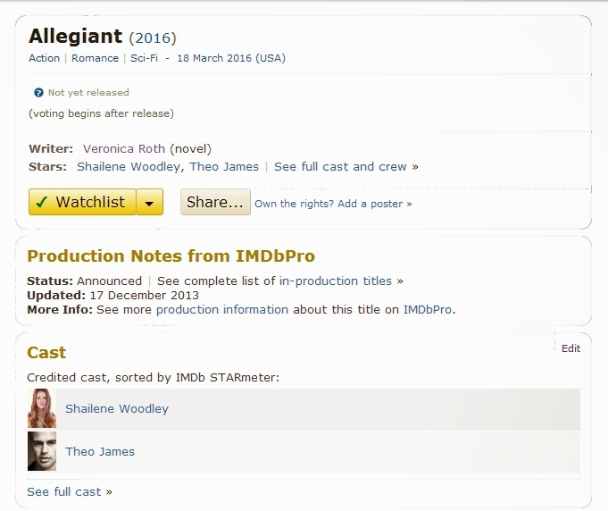The width and height of the screenshot is (608, 511).
Task: Toggle the Watchlist button
Action: pyautogui.click(x=82, y=202)
